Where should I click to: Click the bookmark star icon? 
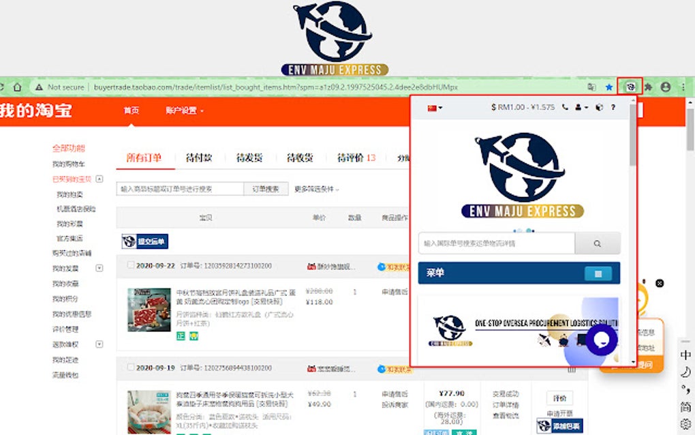(x=608, y=87)
